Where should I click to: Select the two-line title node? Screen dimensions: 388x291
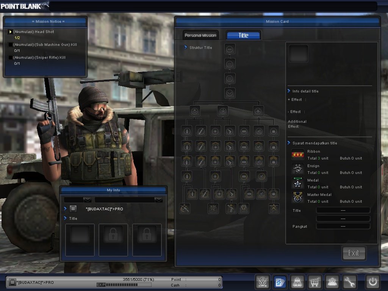pos(230,64)
